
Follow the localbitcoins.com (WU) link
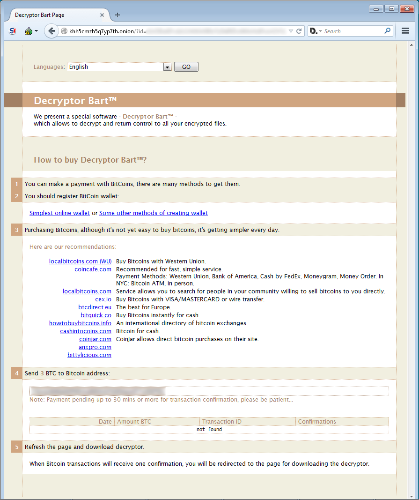pos(81,261)
